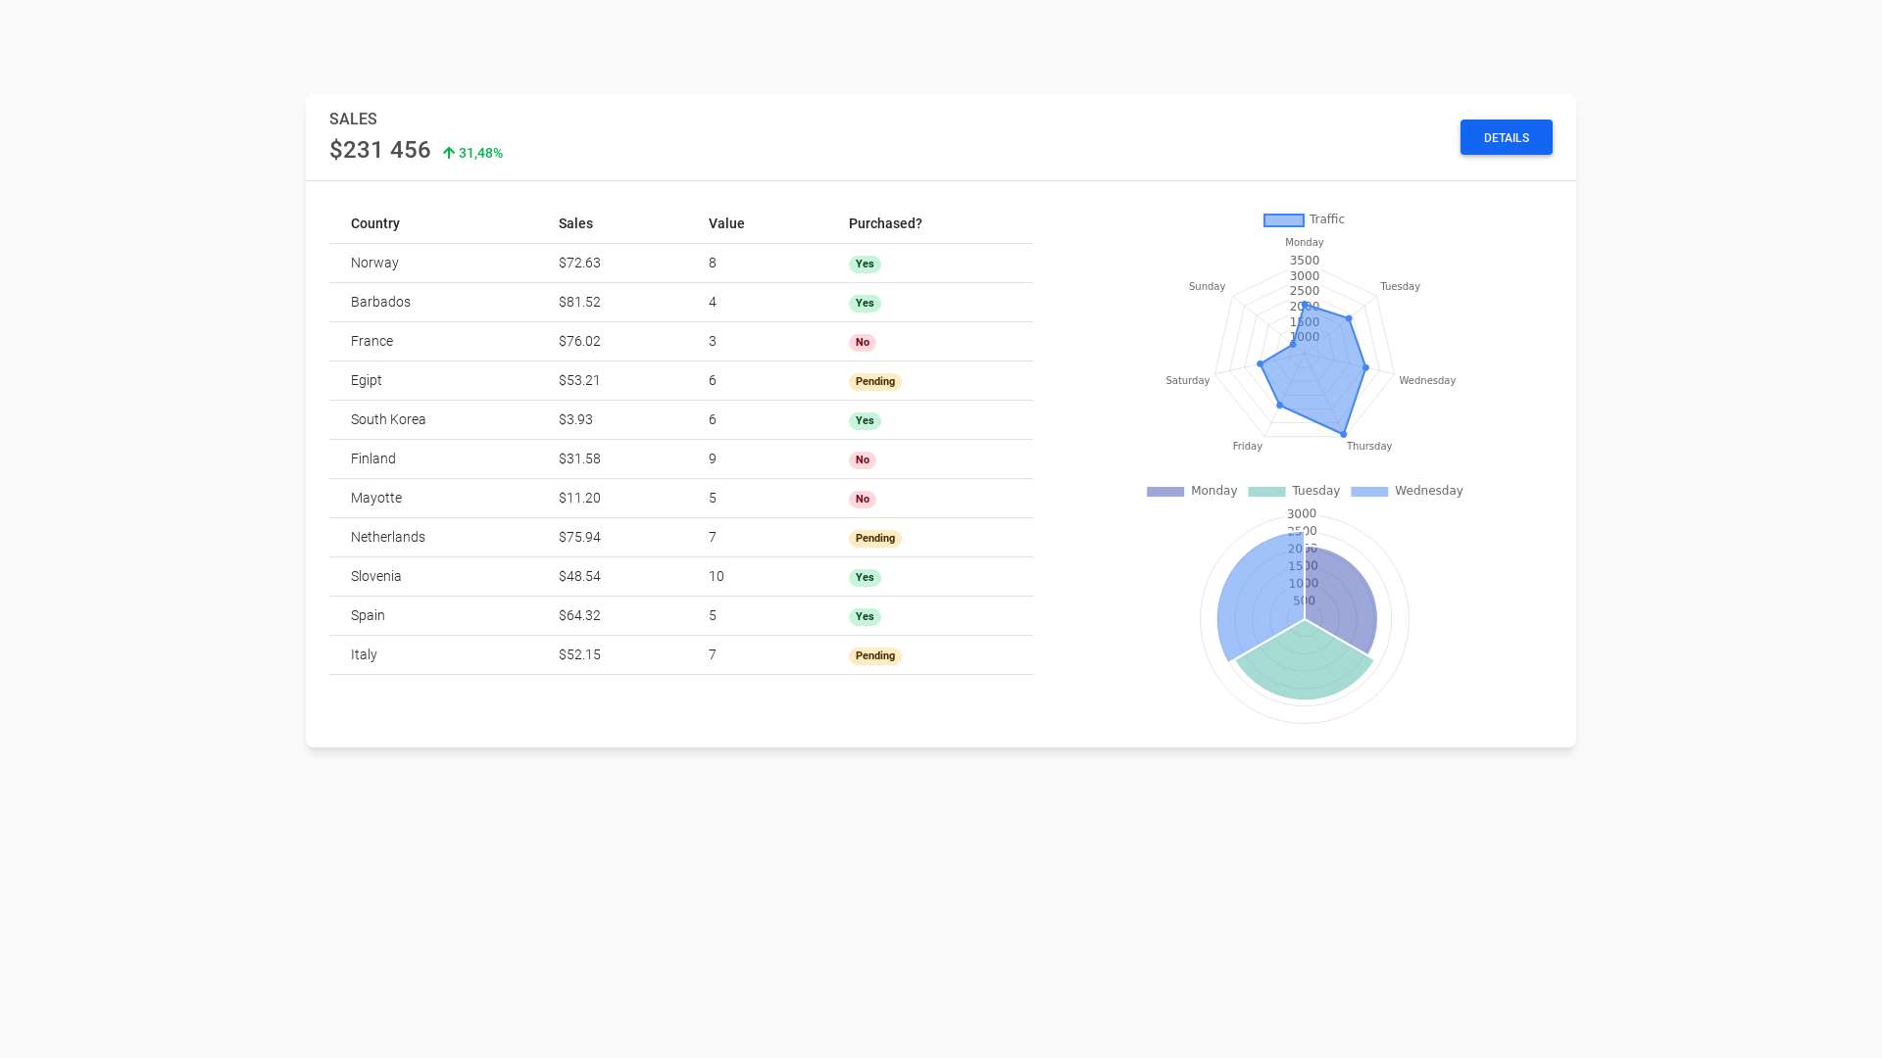Image resolution: width=1882 pixels, height=1058 pixels.
Task: Expand the Pending status on Egipt row
Action: [x=874, y=381]
